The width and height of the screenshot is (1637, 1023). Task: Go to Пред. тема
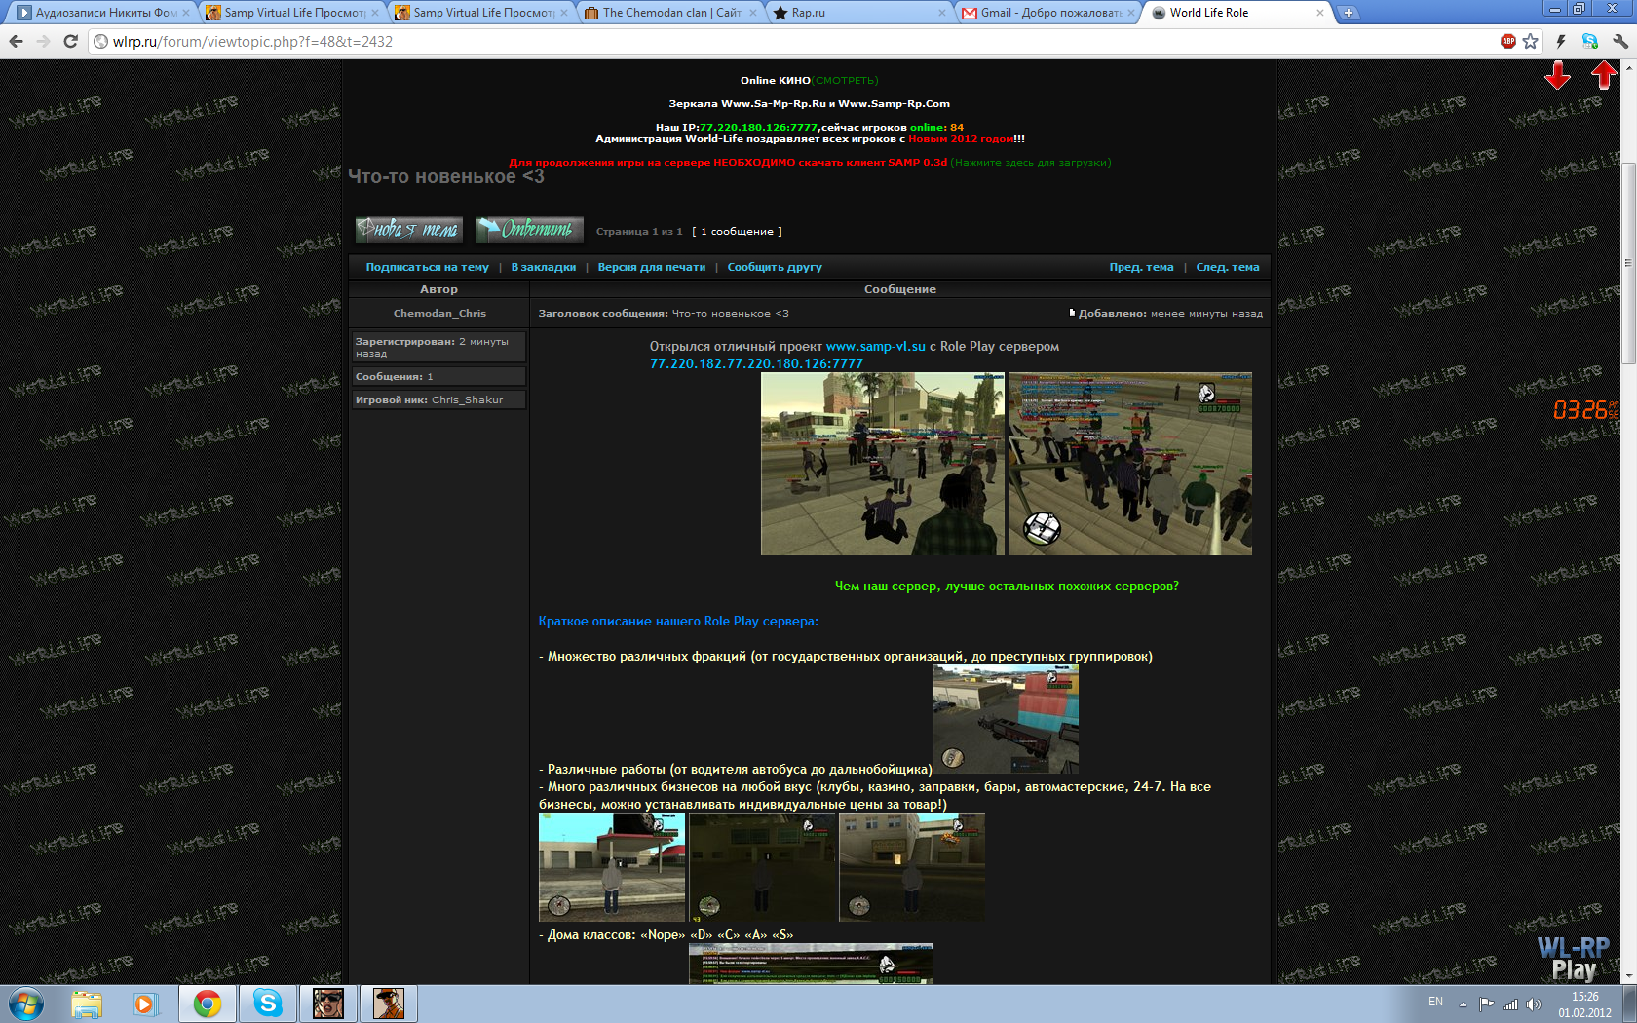1141,267
